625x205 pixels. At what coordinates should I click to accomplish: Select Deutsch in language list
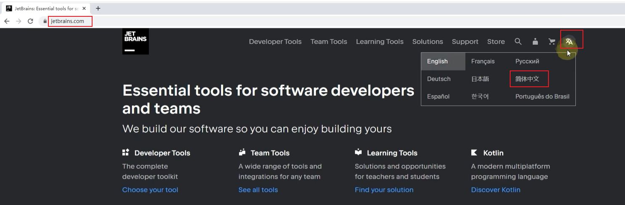[439, 79]
